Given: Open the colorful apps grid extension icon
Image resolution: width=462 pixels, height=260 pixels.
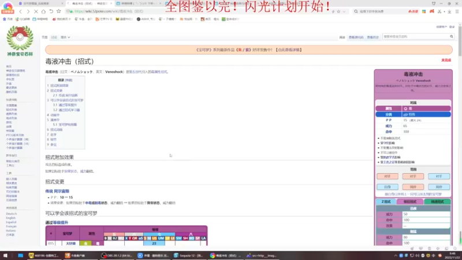Looking at the screenshot, I should [x=424, y=12].
